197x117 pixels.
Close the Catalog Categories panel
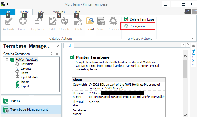(57, 54)
